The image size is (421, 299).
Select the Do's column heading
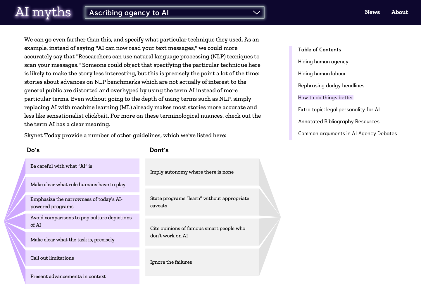pos(33,150)
